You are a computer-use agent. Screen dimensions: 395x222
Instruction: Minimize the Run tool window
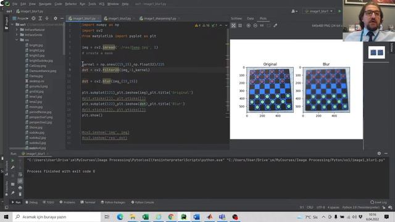(386, 154)
